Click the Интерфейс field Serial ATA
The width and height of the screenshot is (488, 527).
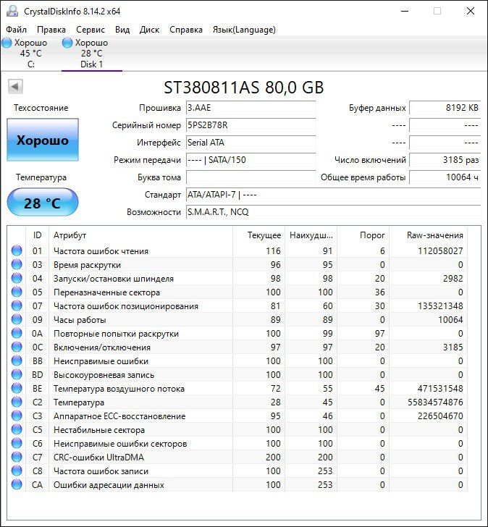tap(251, 143)
